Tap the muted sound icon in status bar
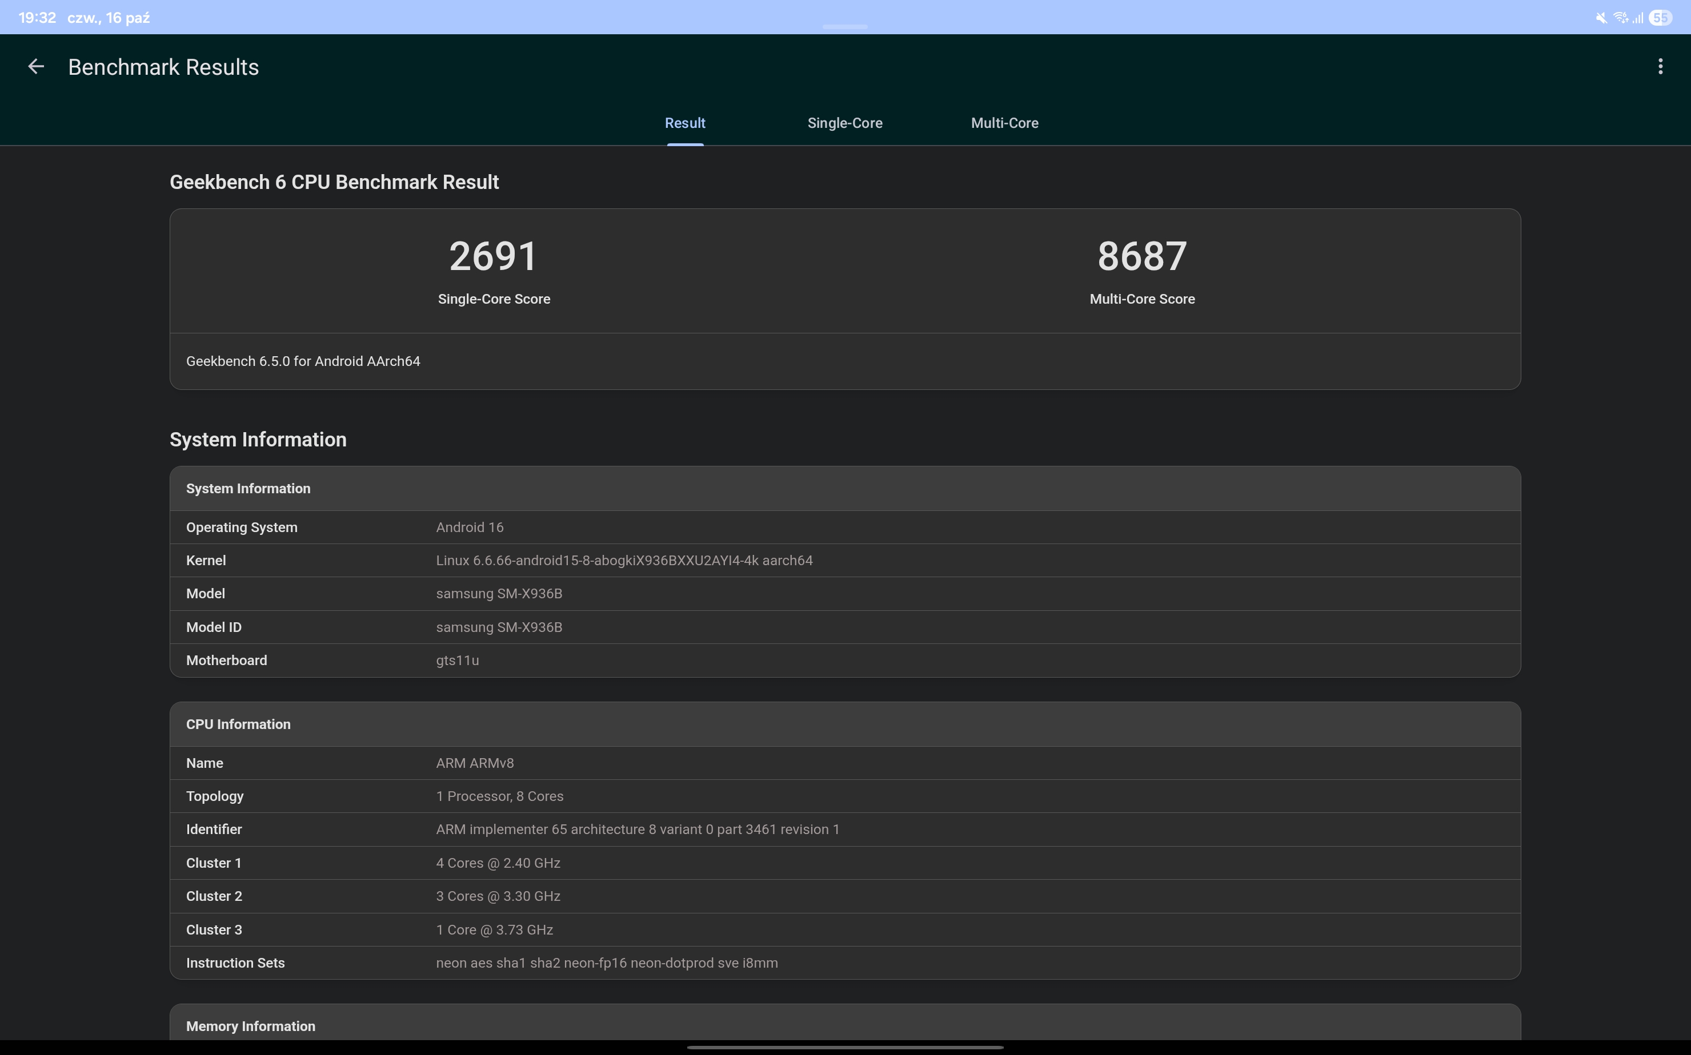 pos(1601,18)
